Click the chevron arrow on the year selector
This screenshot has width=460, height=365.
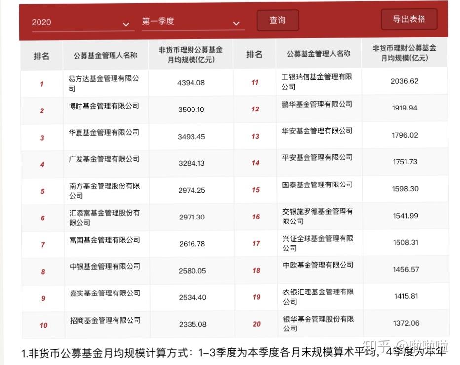[x=126, y=23]
